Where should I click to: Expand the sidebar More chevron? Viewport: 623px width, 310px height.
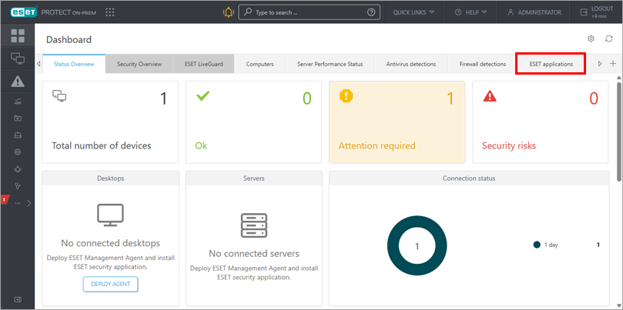pyautogui.click(x=28, y=204)
